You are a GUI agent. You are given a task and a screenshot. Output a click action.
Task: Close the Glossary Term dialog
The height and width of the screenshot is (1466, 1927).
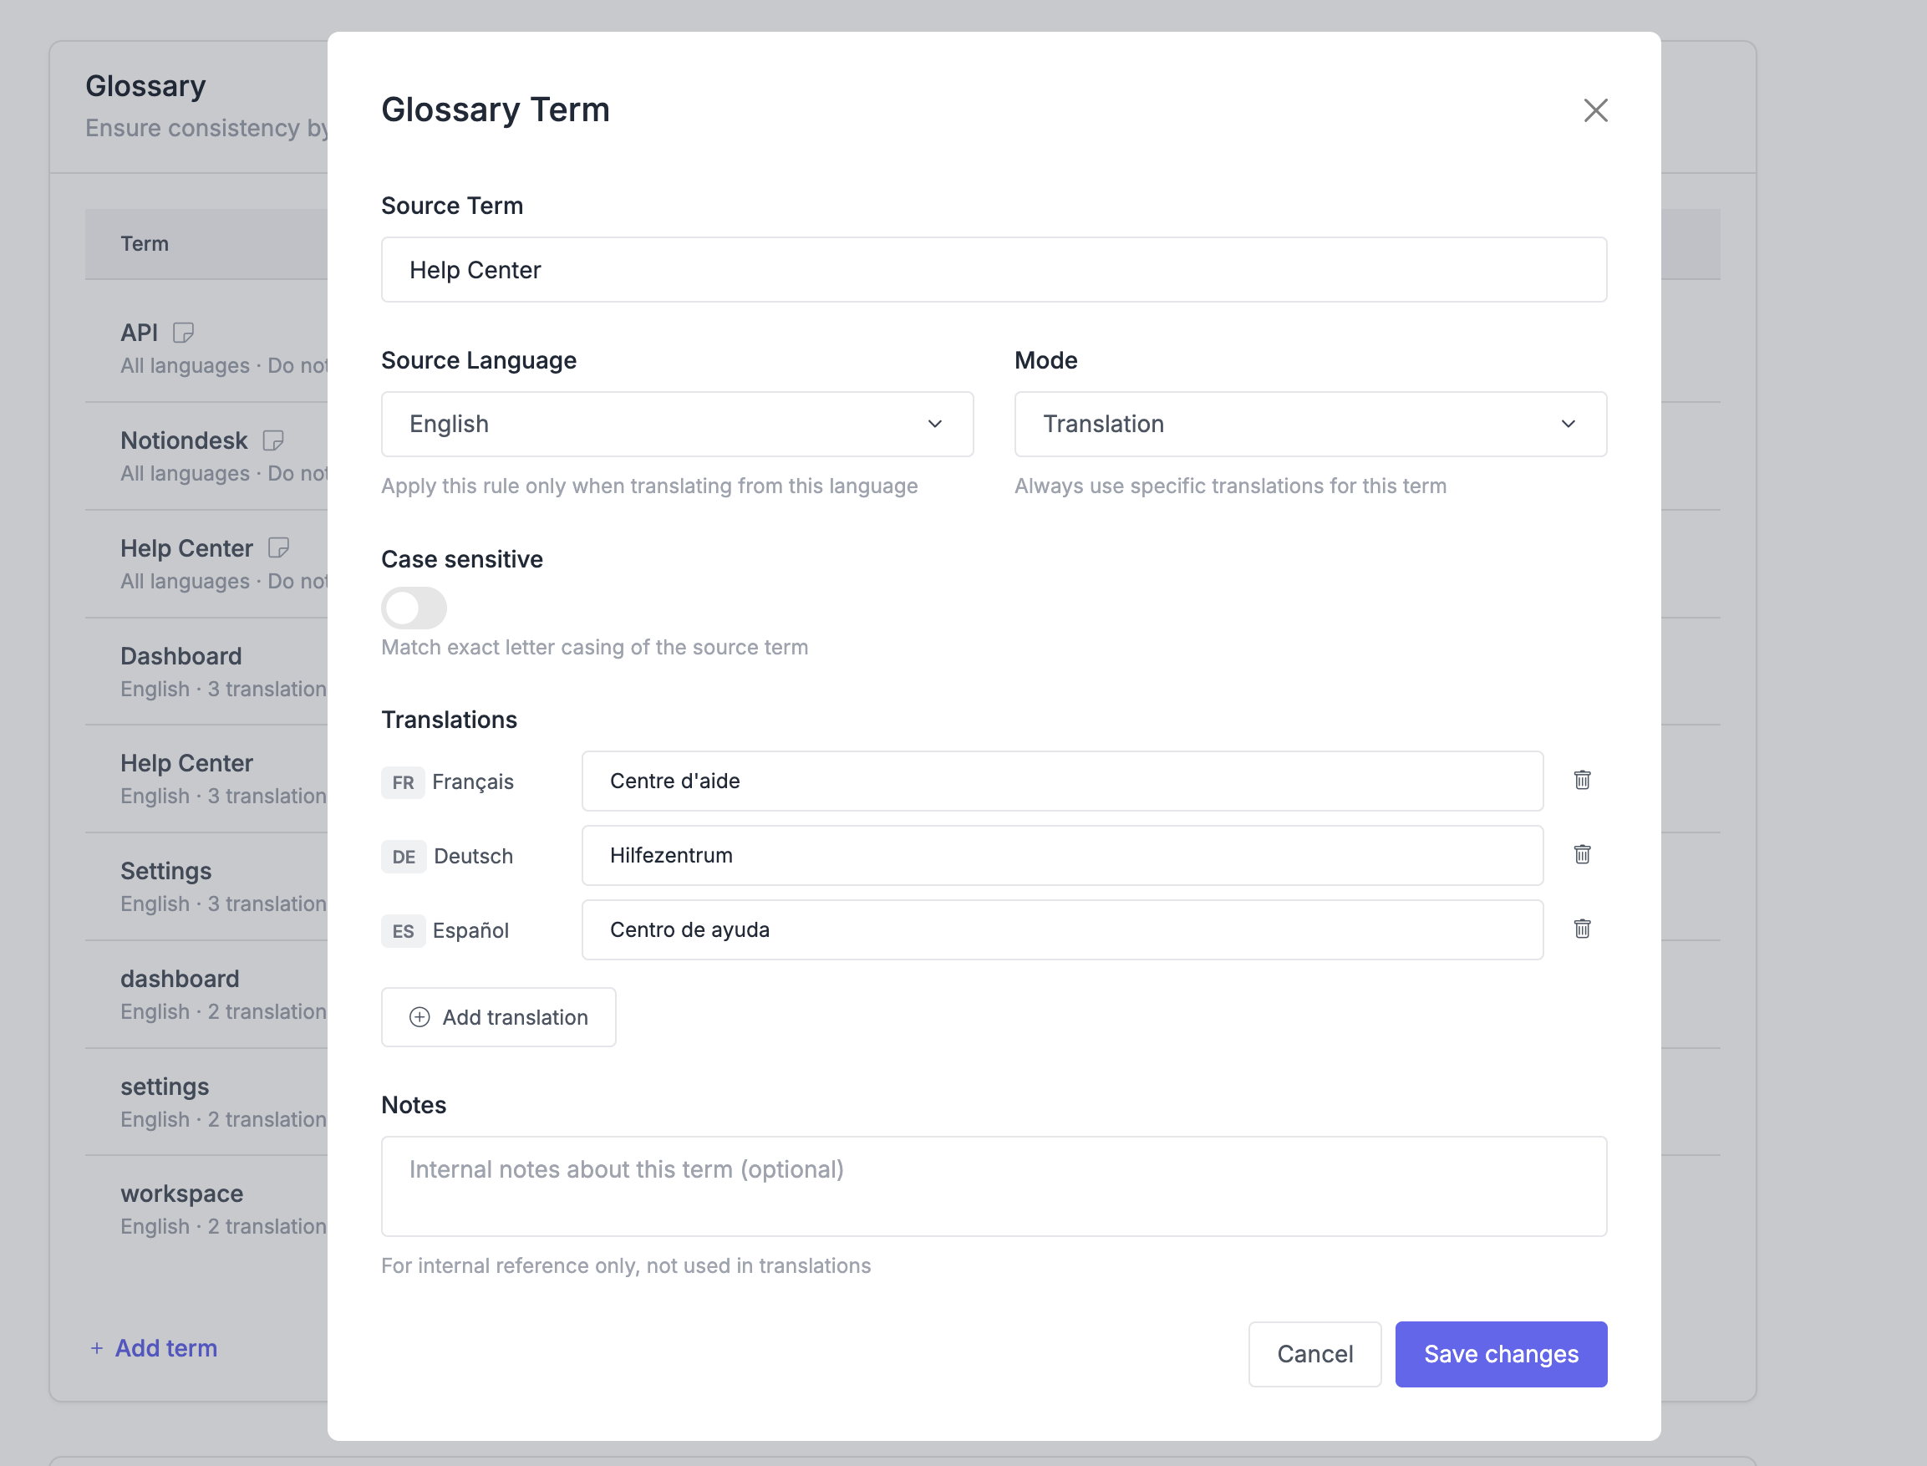click(1594, 111)
